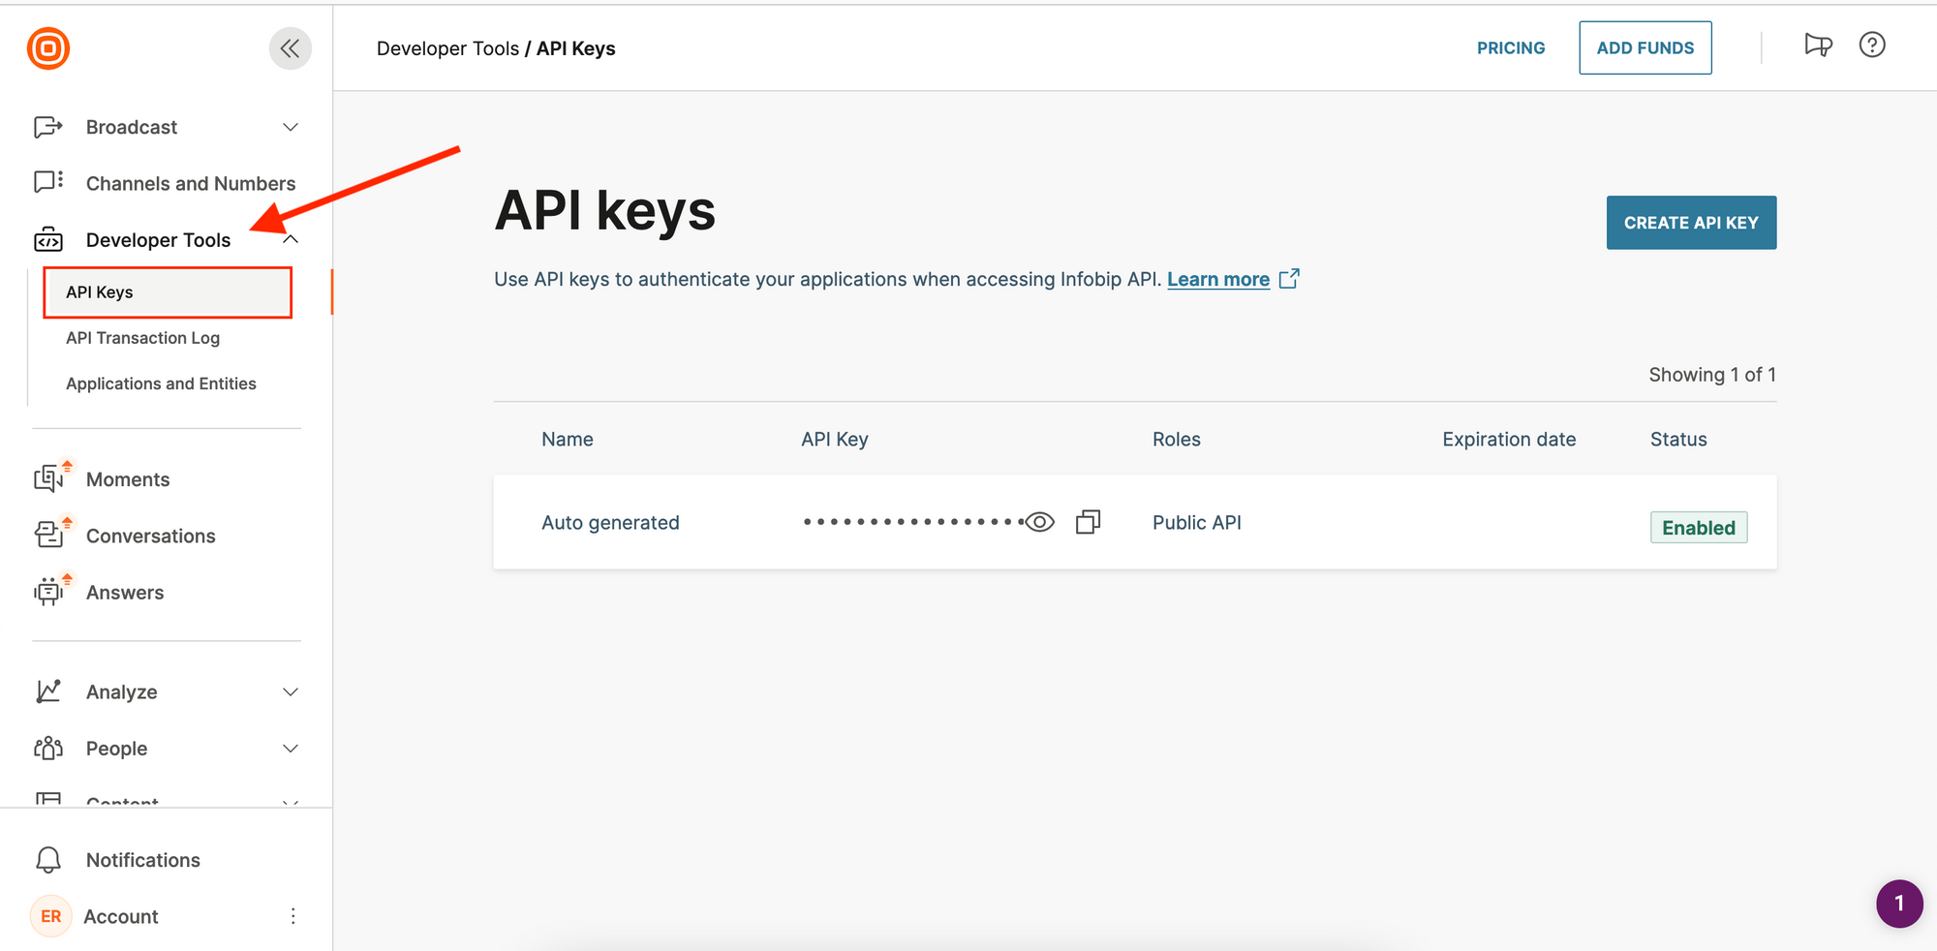The width and height of the screenshot is (1937, 951).
Task: Open the Learn more link
Action: [x=1218, y=279]
